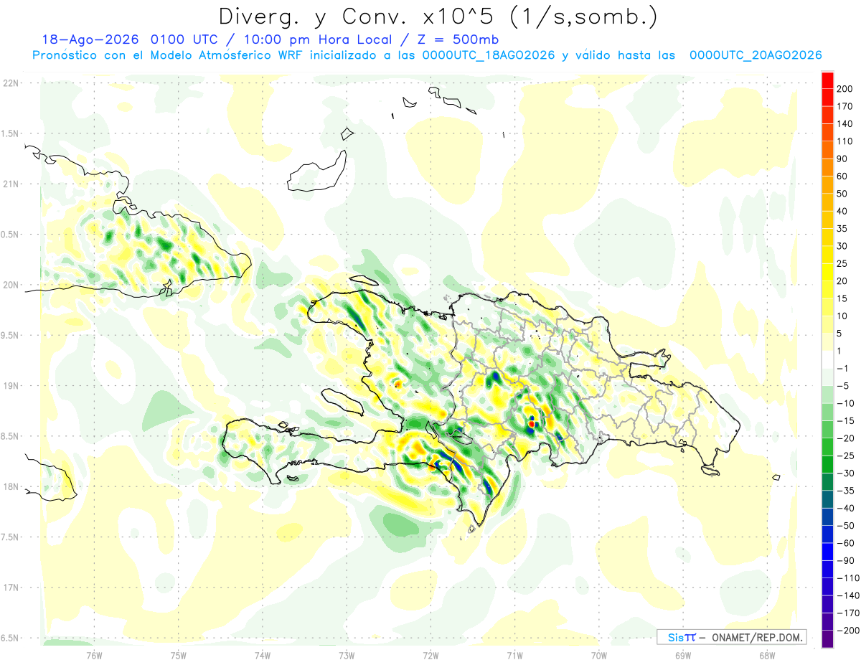This screenshot has width=861, height=665.
Task: Click the '0000UTC_20AGO2026' valid-until time
Action: (756, 55)
